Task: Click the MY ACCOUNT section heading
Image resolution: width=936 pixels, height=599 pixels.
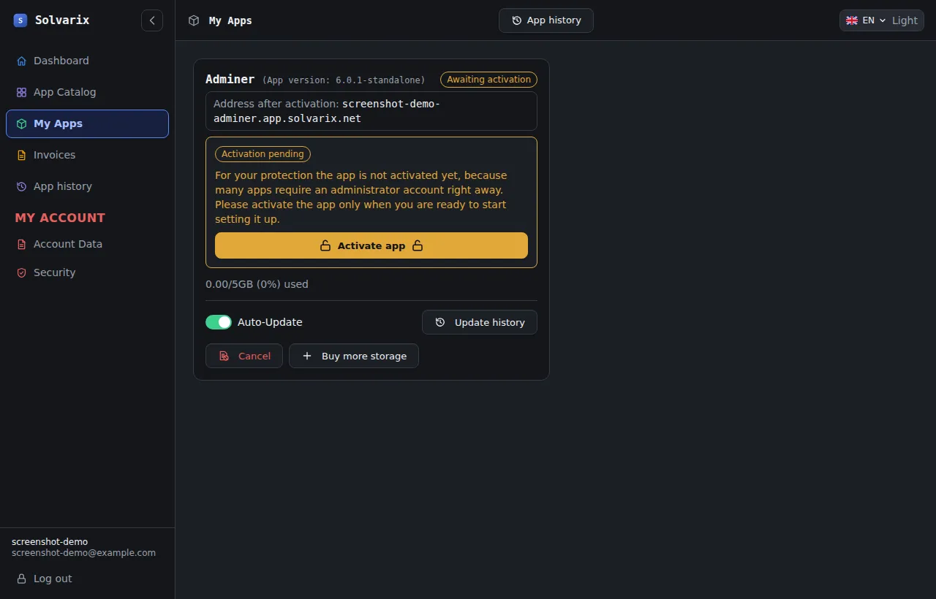Action: pos(60,218)
